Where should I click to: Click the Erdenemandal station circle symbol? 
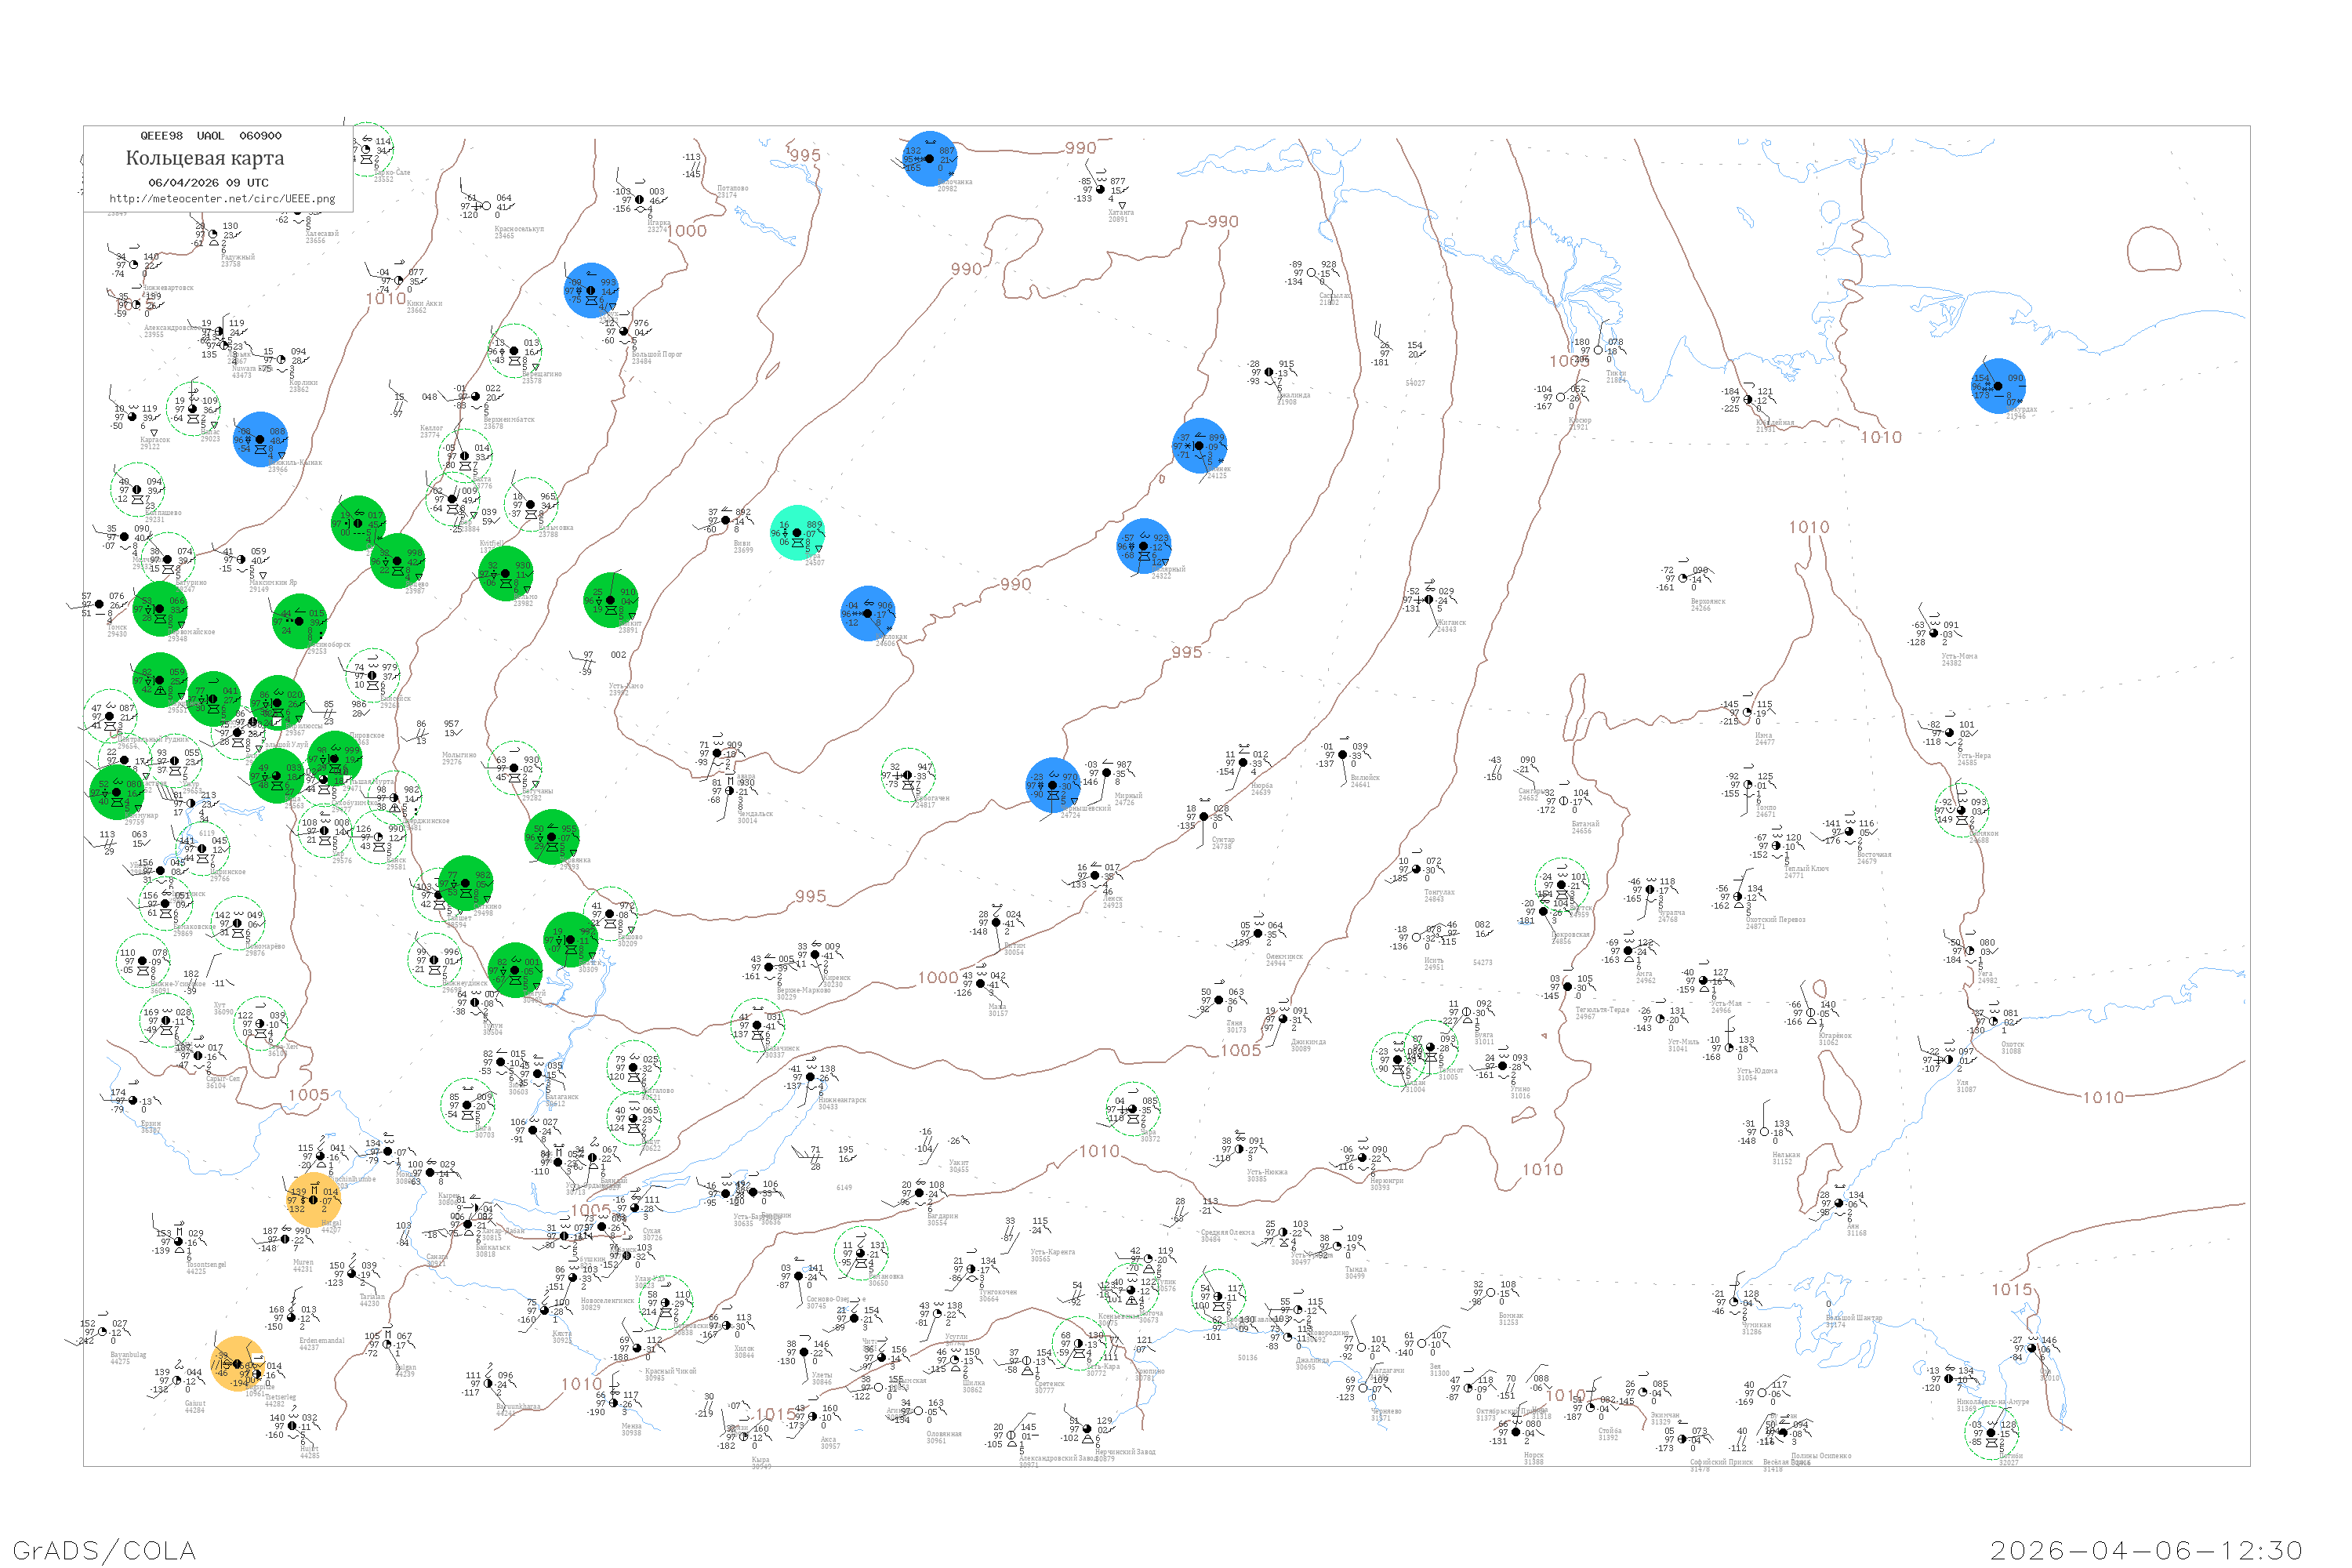[291, 1318]
